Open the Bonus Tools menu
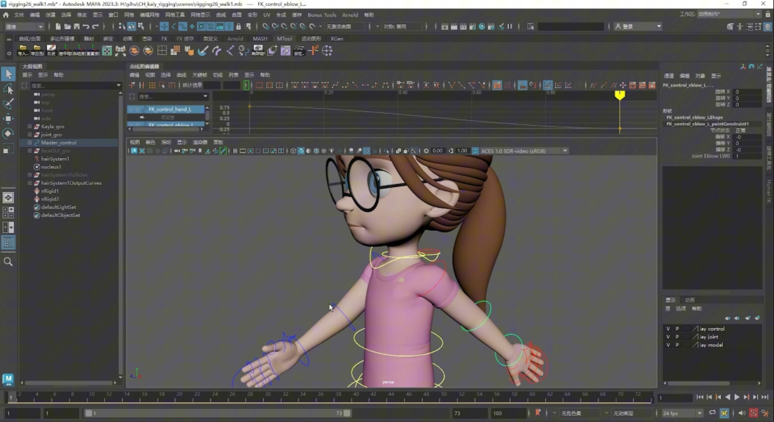Screen dimensions: 774x422 (321, 14)
